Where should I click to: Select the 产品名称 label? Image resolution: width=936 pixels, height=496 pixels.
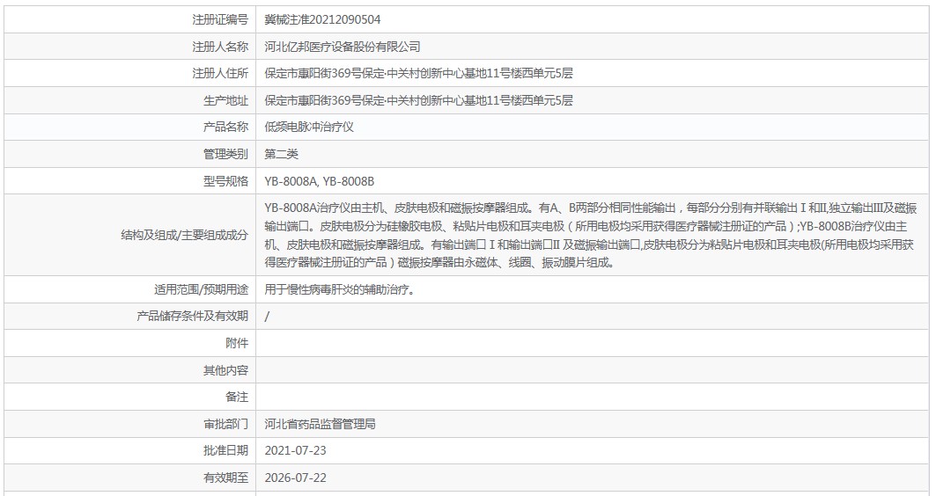click(225, 127)
